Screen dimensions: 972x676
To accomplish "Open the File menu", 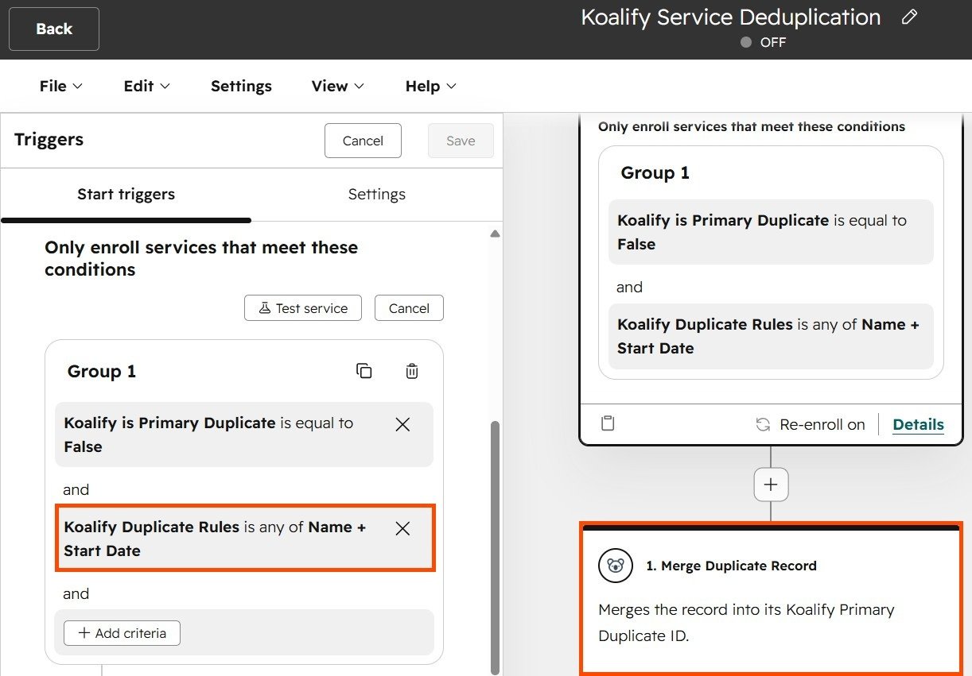I will pos(60,87).
